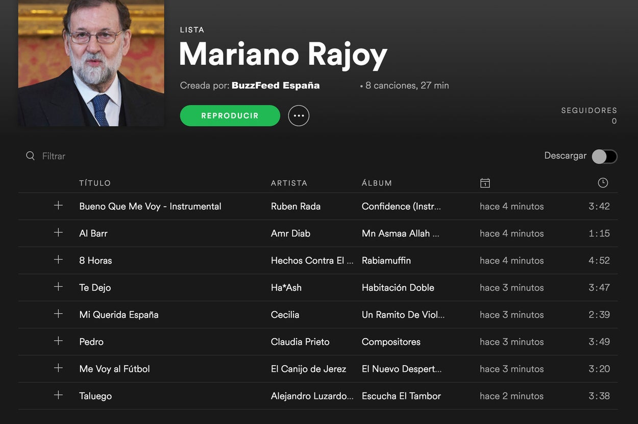Open the three-dots more options button
The height and width of the screenshot is (424, 638).
click(x=299, y=115)
